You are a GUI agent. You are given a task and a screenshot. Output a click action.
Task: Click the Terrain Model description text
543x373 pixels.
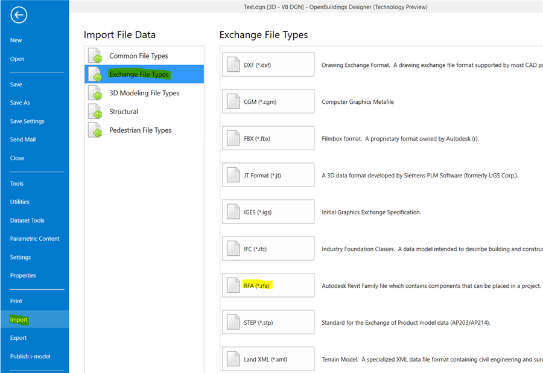point(432,360)
